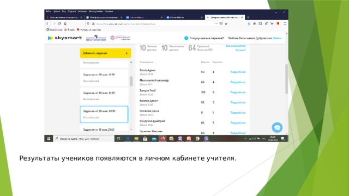Close the active Skysmart browser tab
Screen dimensions: 349x196
pyautogui.click(x=242, y=17)
